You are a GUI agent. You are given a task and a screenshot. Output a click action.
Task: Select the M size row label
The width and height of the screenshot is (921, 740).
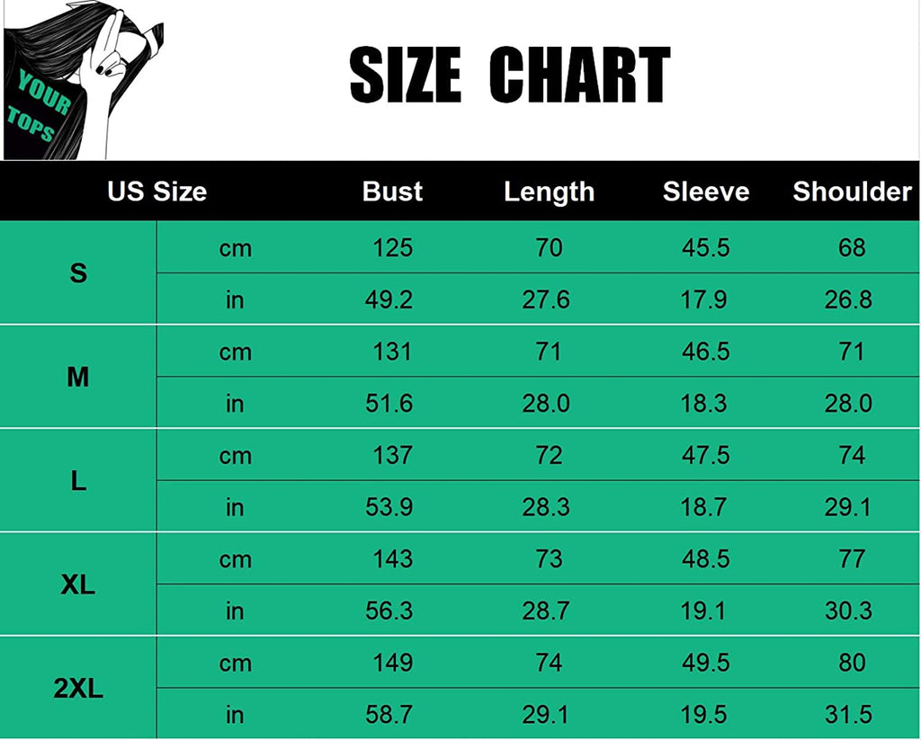point(78,378)
